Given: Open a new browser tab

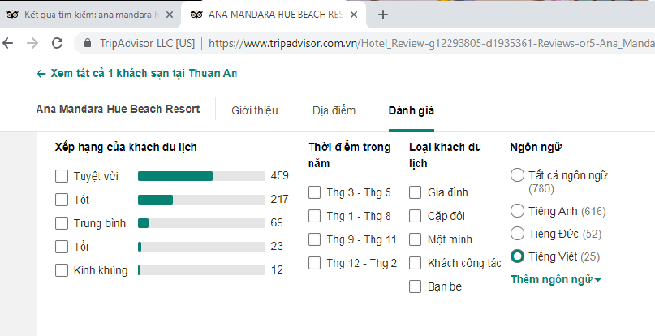Looking at the screenshot, I should click(x=383, y=15).
